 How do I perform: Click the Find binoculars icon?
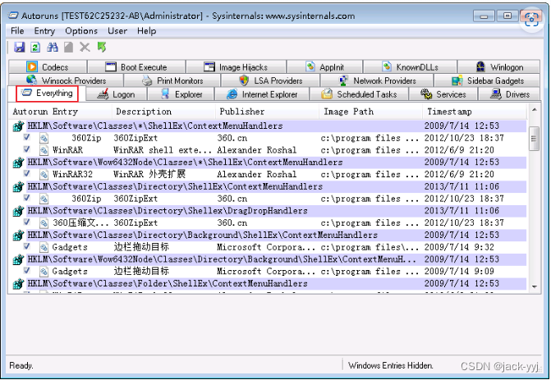tap(53, 47)
